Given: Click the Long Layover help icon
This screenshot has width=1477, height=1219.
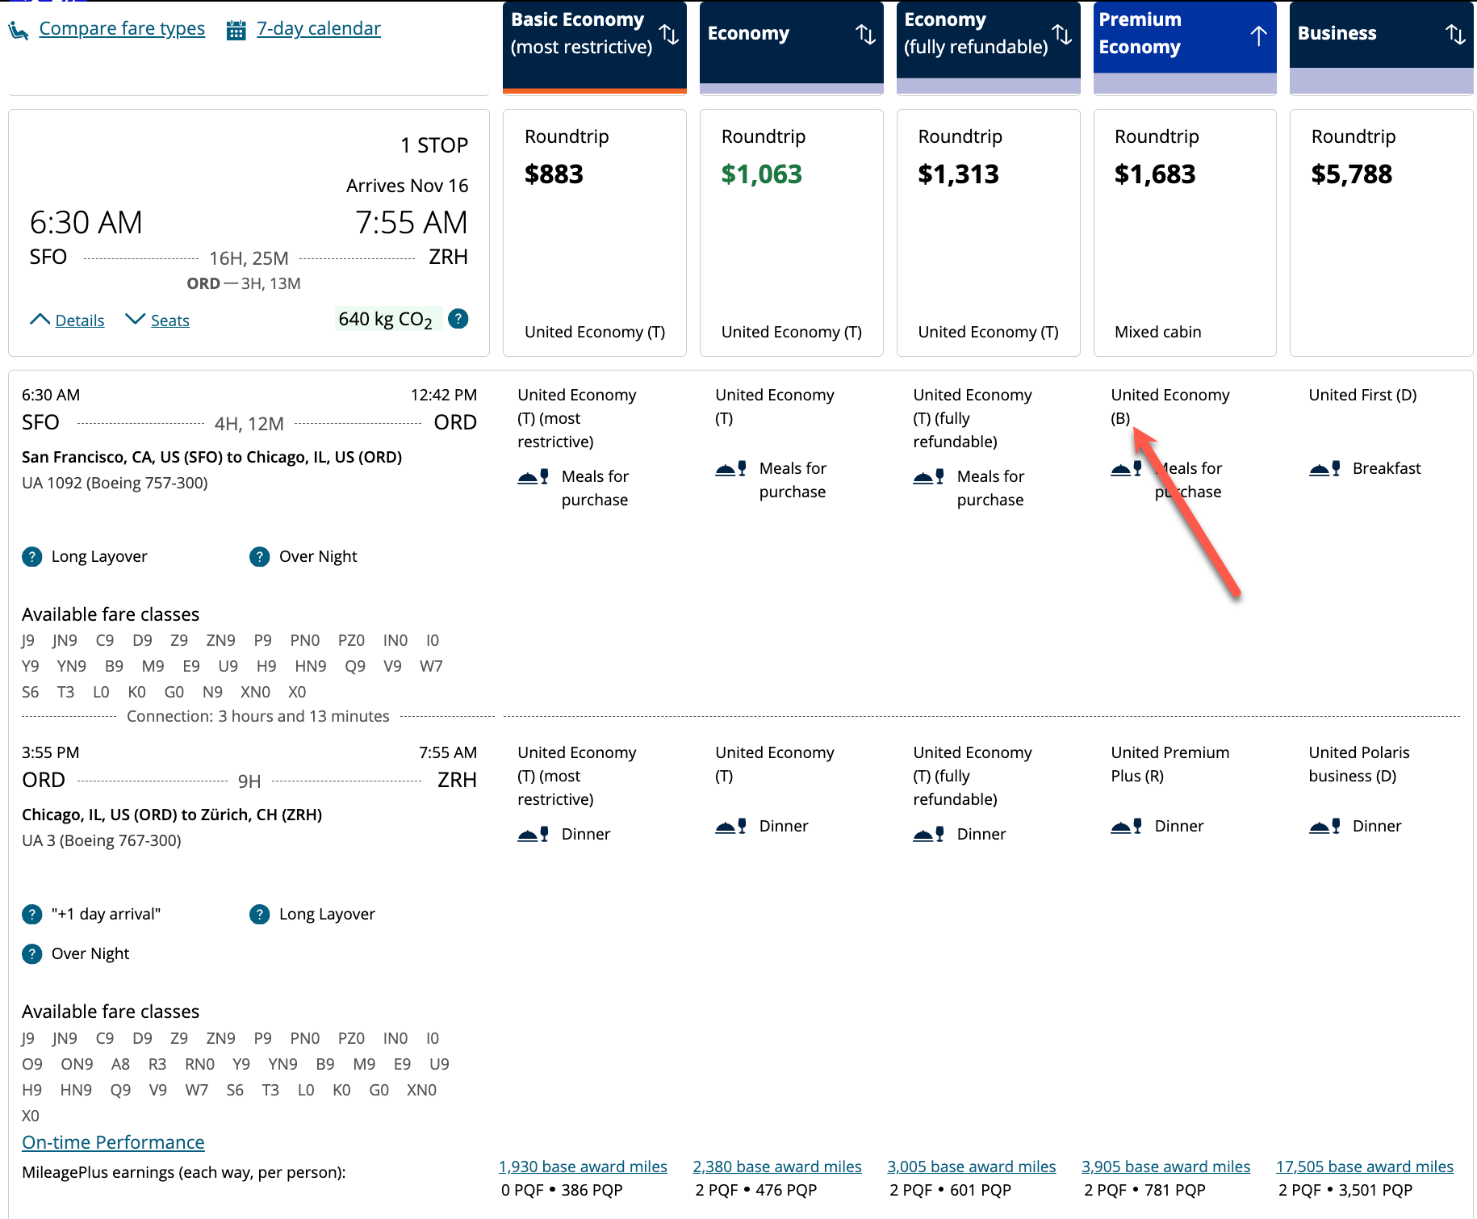Looking at the screenshot, I should click(x=31, y=556).
